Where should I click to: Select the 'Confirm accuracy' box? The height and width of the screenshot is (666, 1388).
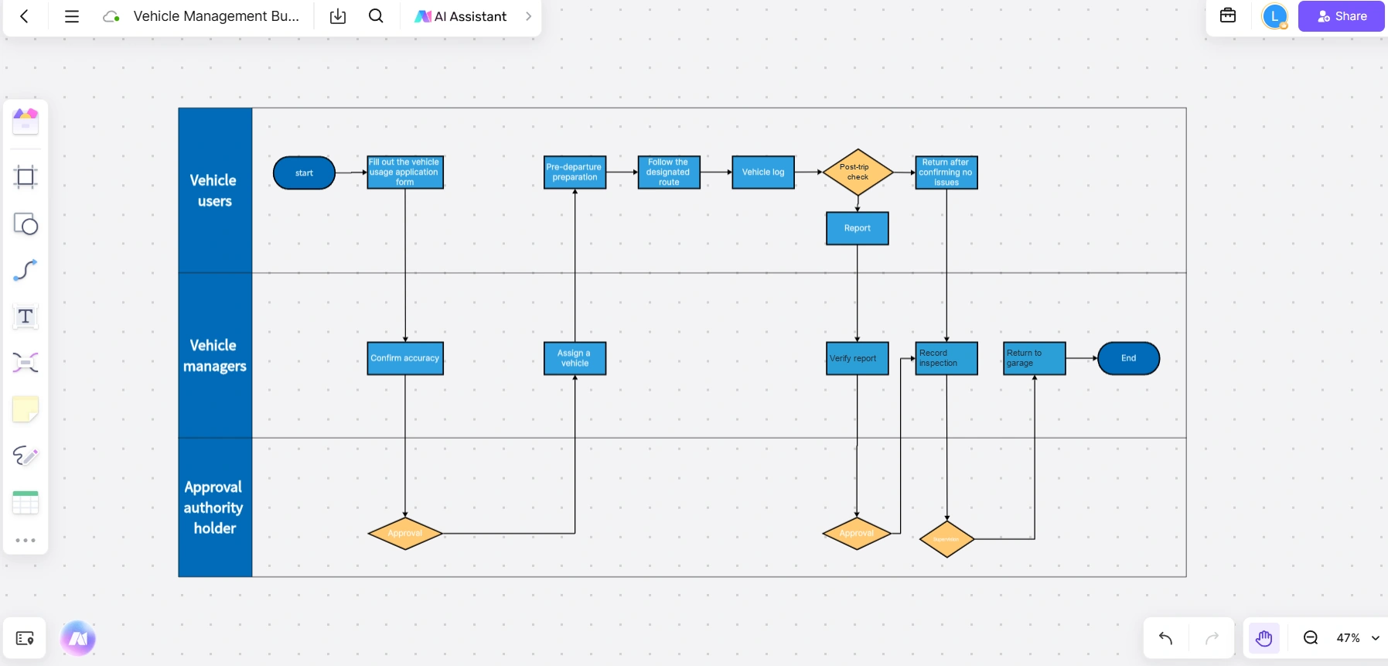(405, 358)
